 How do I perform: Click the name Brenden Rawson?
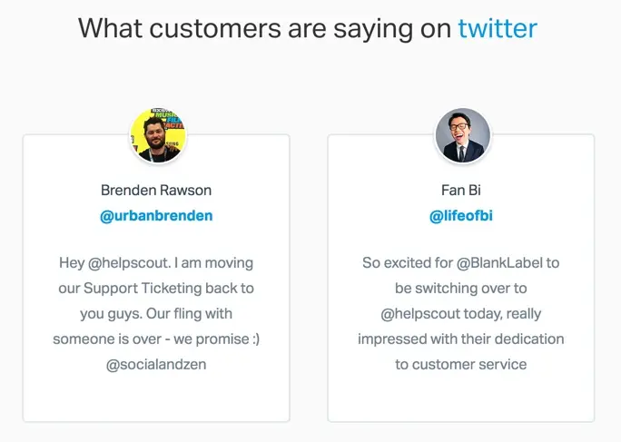[x=156, y=191]
